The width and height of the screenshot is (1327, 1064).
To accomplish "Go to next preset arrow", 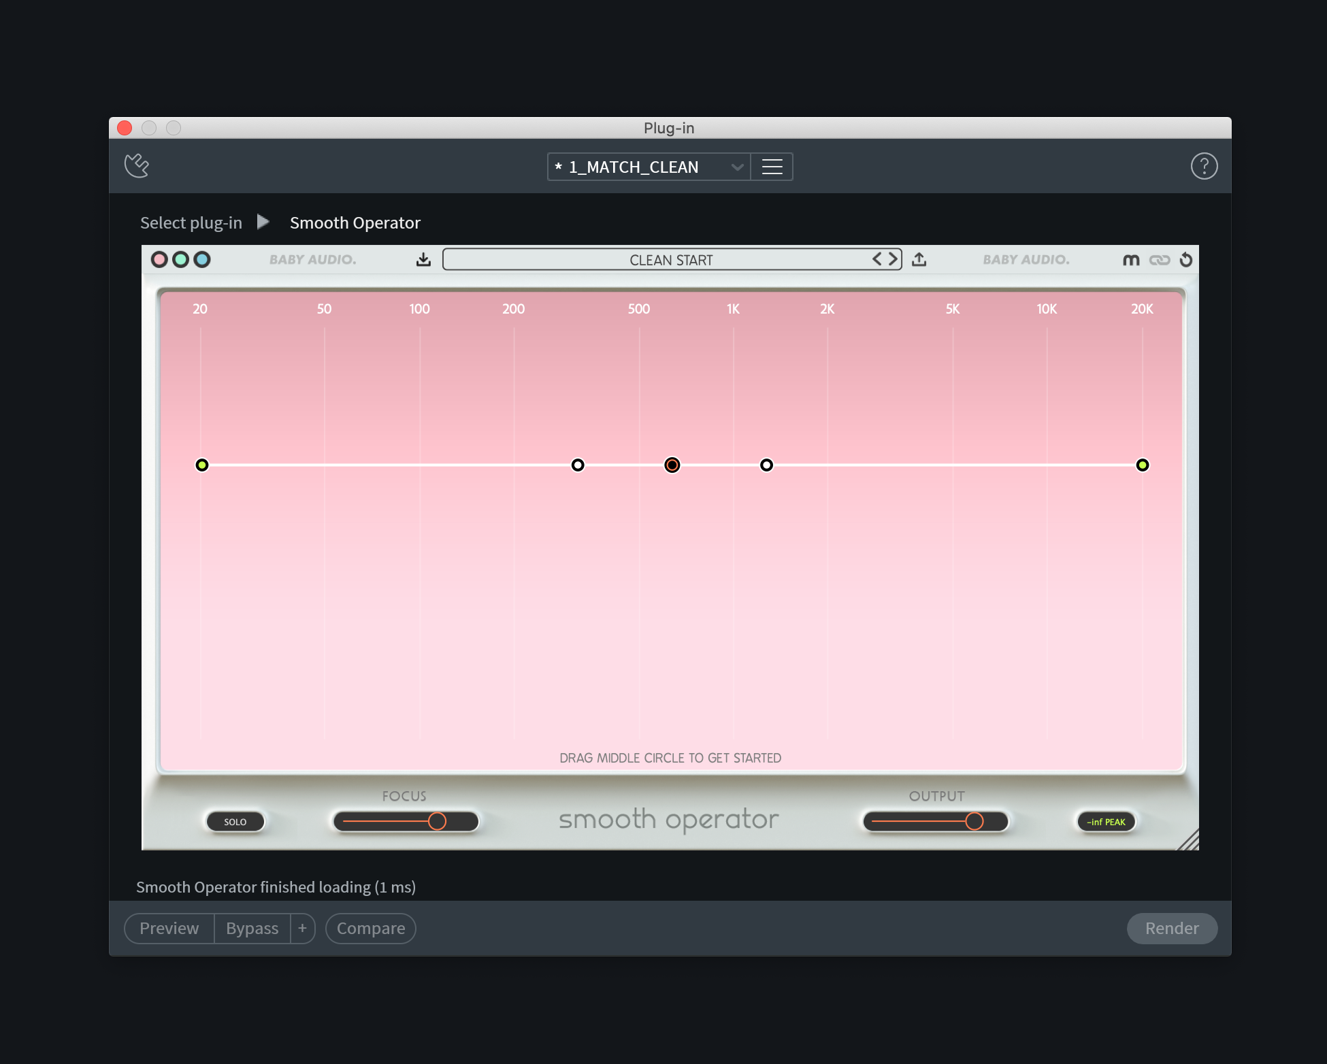I will coord(893,259).
